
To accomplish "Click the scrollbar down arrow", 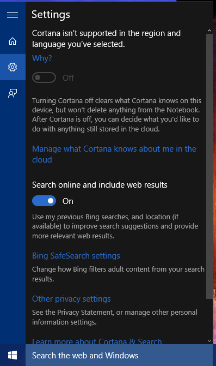I will [x=209, y=341].
